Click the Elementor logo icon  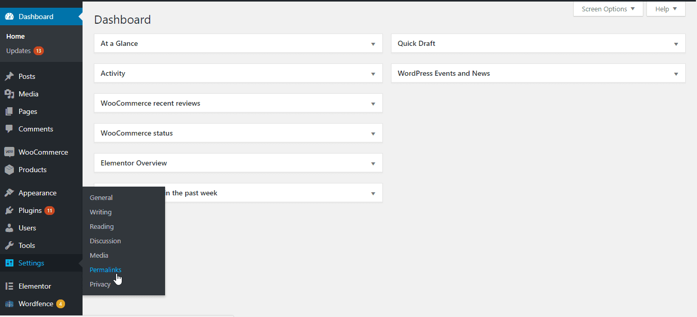click(x=9, y=286)
